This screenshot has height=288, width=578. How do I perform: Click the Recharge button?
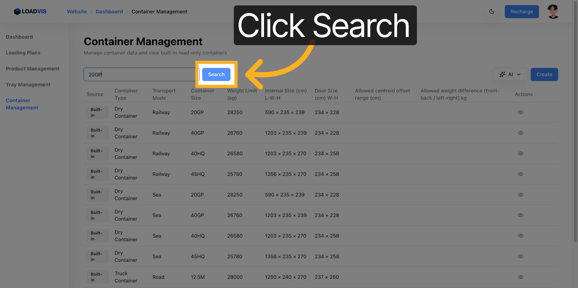(522, 11)
